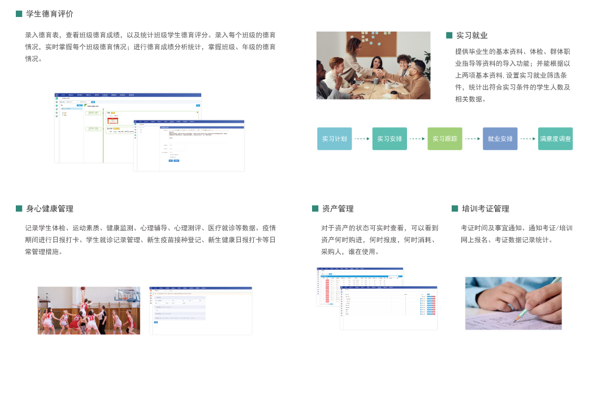Screen dimensions: 593x417
Task: Select the 实习安排 step box
Action: click(389, 139)
